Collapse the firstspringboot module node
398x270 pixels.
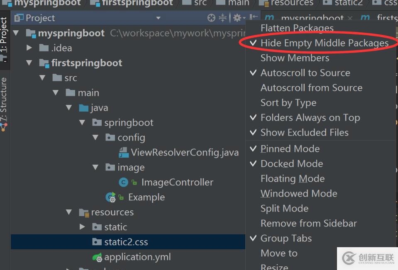click(29, 63)
